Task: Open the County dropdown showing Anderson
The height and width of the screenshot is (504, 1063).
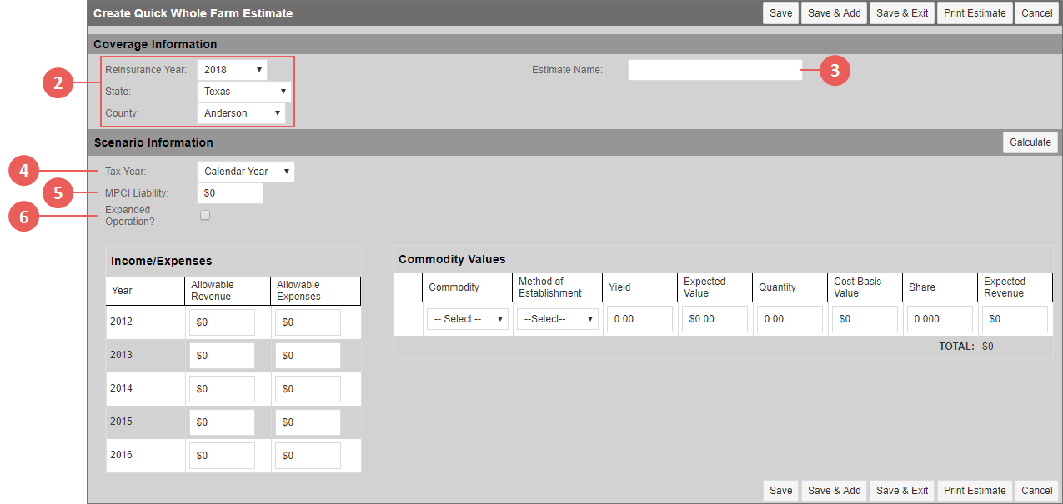Action: 241,112
